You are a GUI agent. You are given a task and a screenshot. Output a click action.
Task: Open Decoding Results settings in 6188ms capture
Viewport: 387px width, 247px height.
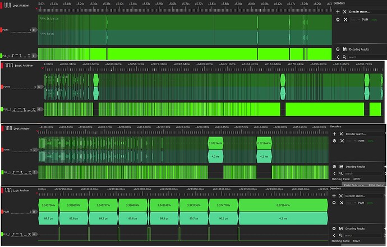(334, 167)
